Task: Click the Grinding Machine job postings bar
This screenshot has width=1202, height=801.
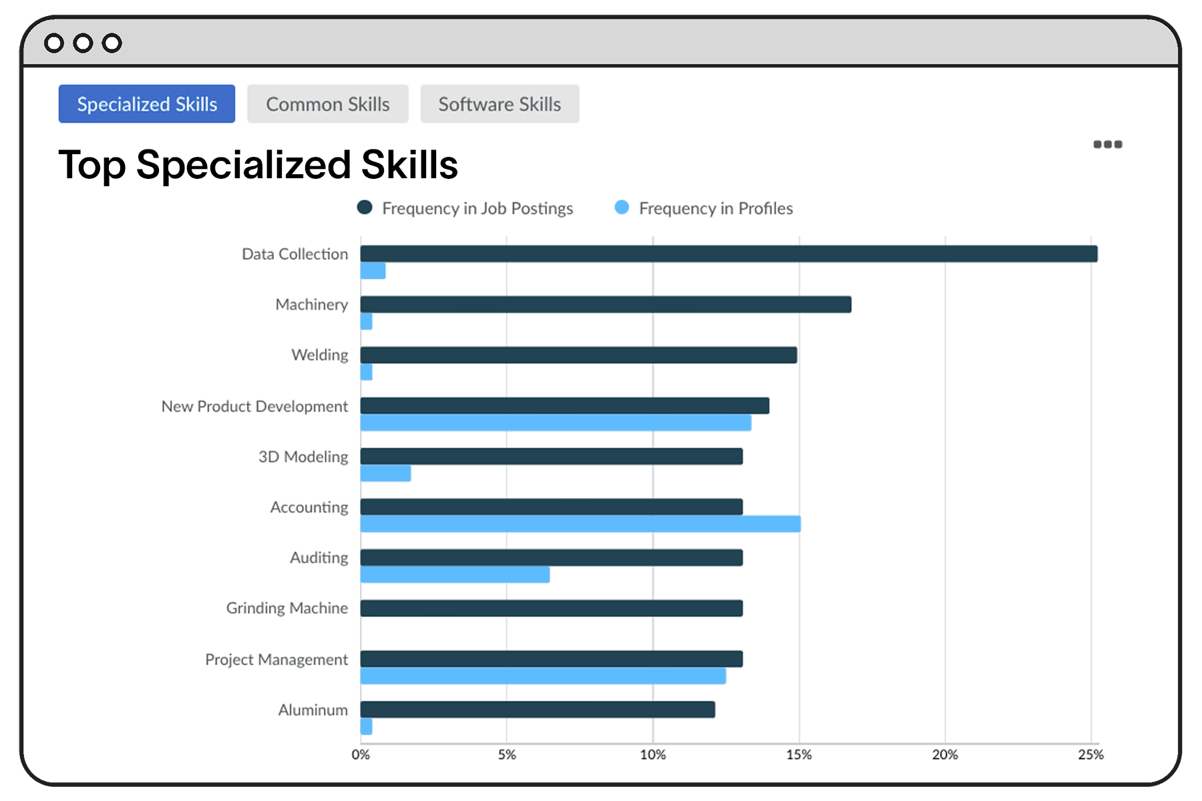Action: pyautogui.click(x=552, y=608)
